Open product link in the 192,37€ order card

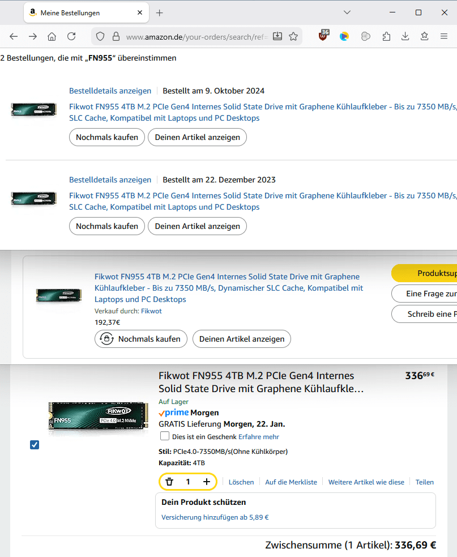click(229, 288)
